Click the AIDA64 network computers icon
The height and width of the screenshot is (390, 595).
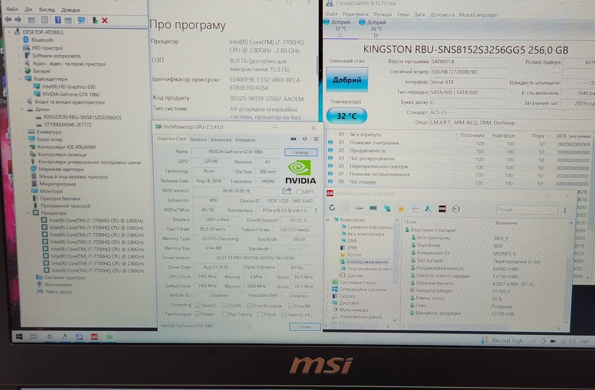(x=387, y=208)
